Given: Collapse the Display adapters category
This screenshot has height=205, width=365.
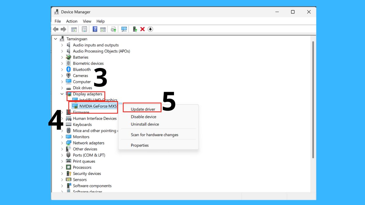Looking at the screenshot, I should point(62,94).
